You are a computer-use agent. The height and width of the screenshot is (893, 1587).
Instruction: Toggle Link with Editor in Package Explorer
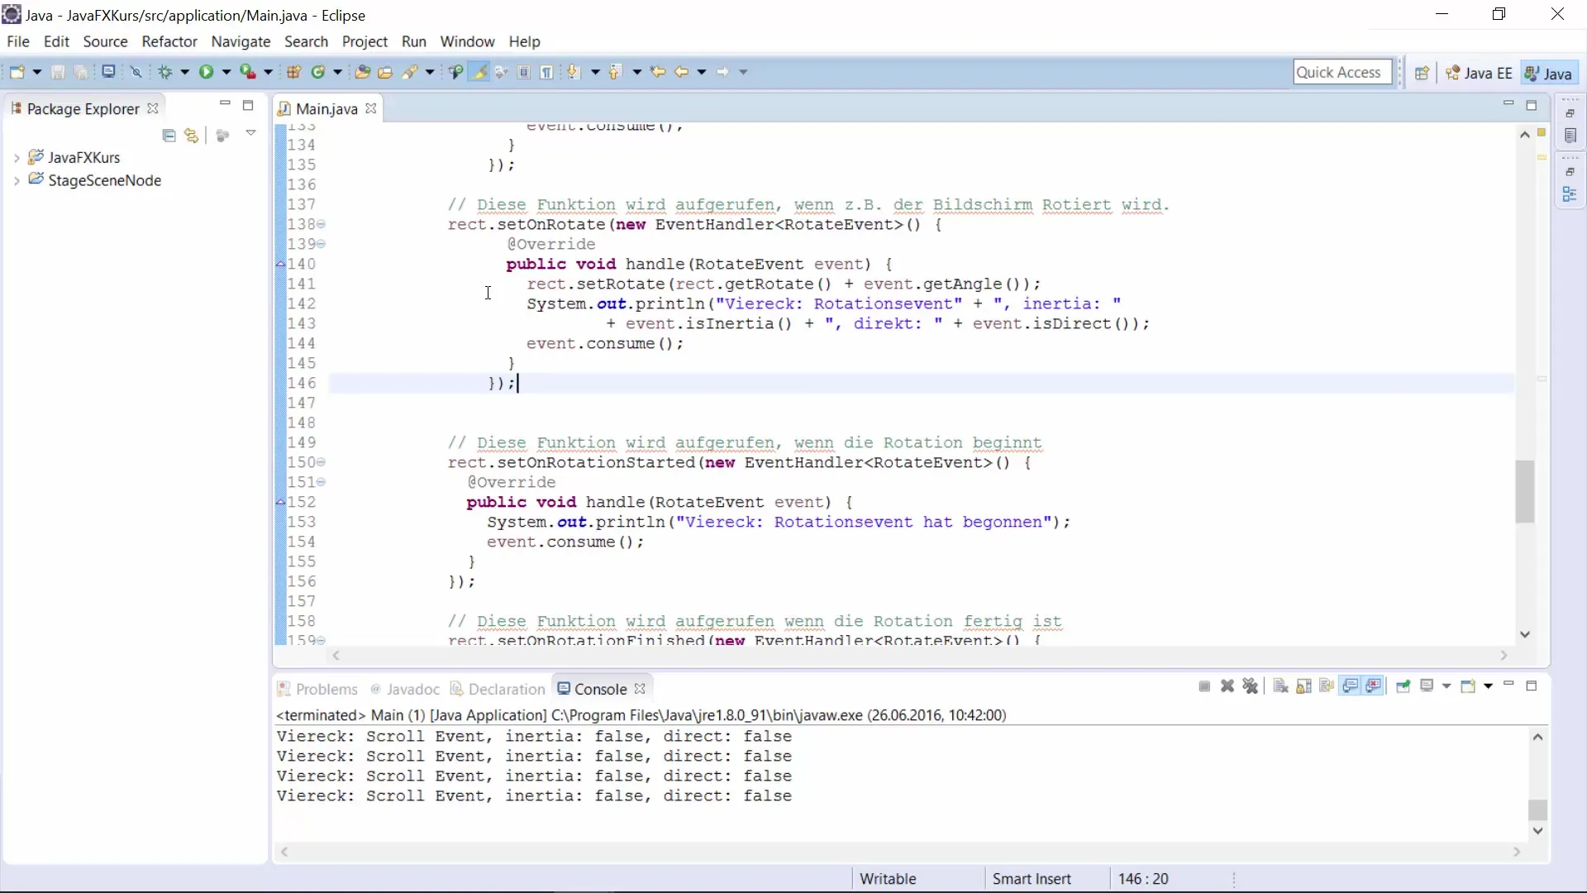192,136
